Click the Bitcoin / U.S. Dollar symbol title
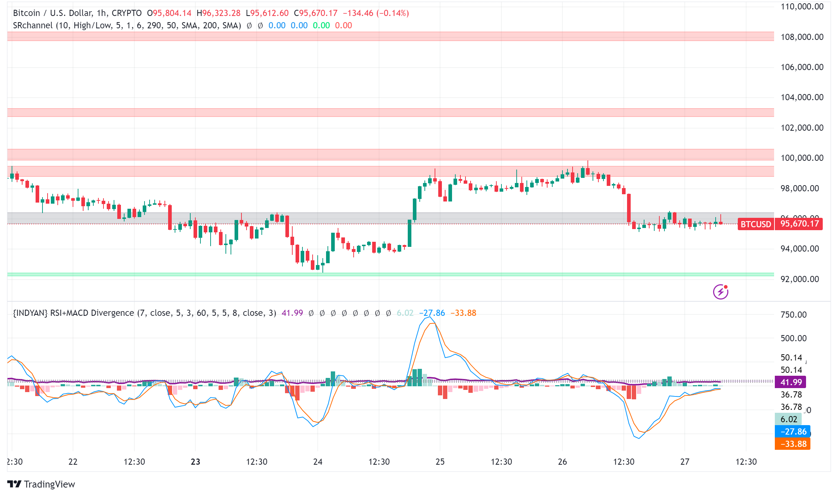Viewport: 838px width, 497px height. click(77, 13)
